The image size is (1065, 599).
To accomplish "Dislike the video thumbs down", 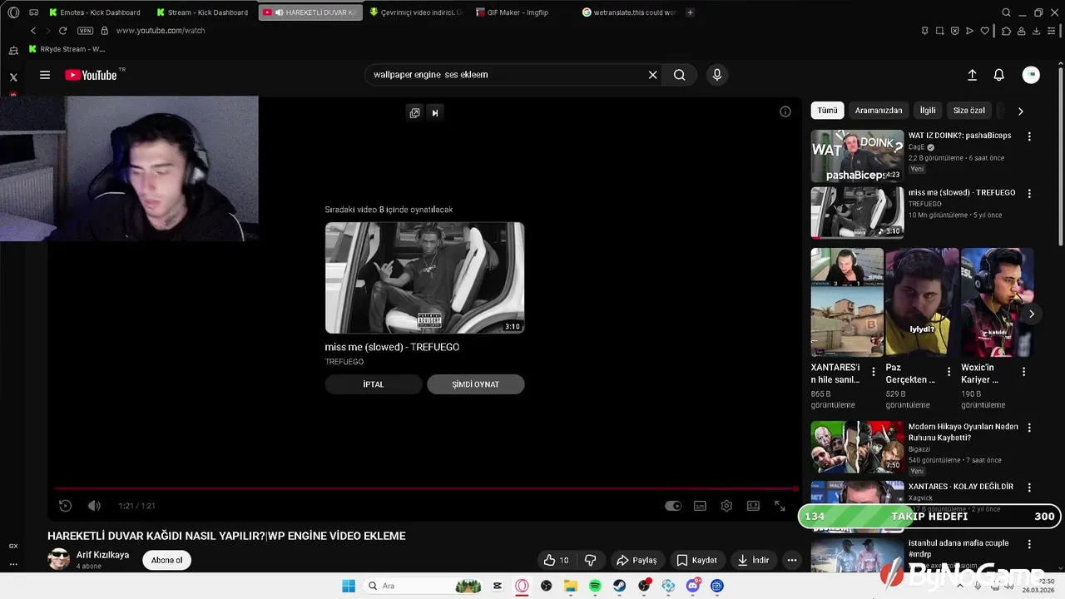I will click(591, 560).
